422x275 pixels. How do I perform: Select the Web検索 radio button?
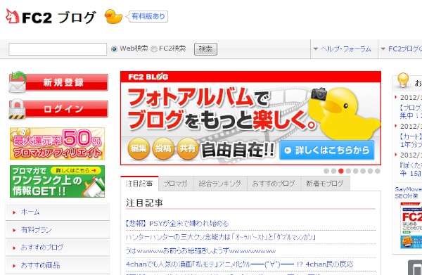point(114,49)
